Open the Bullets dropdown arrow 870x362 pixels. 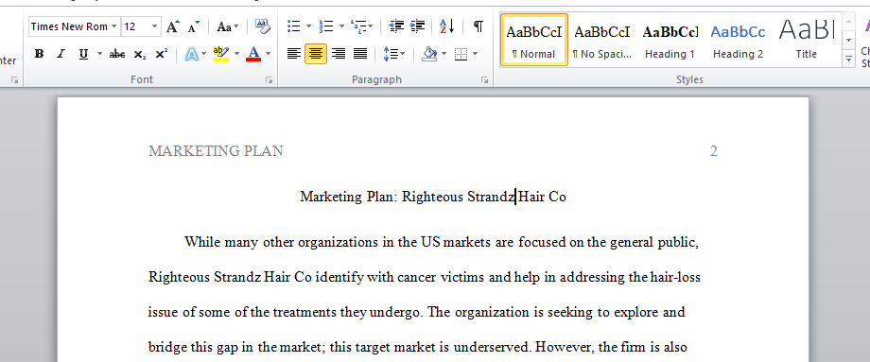click(x=308, y=26)
